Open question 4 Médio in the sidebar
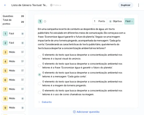Viewport: 144px width, 115px height. [x=13, y=61]
